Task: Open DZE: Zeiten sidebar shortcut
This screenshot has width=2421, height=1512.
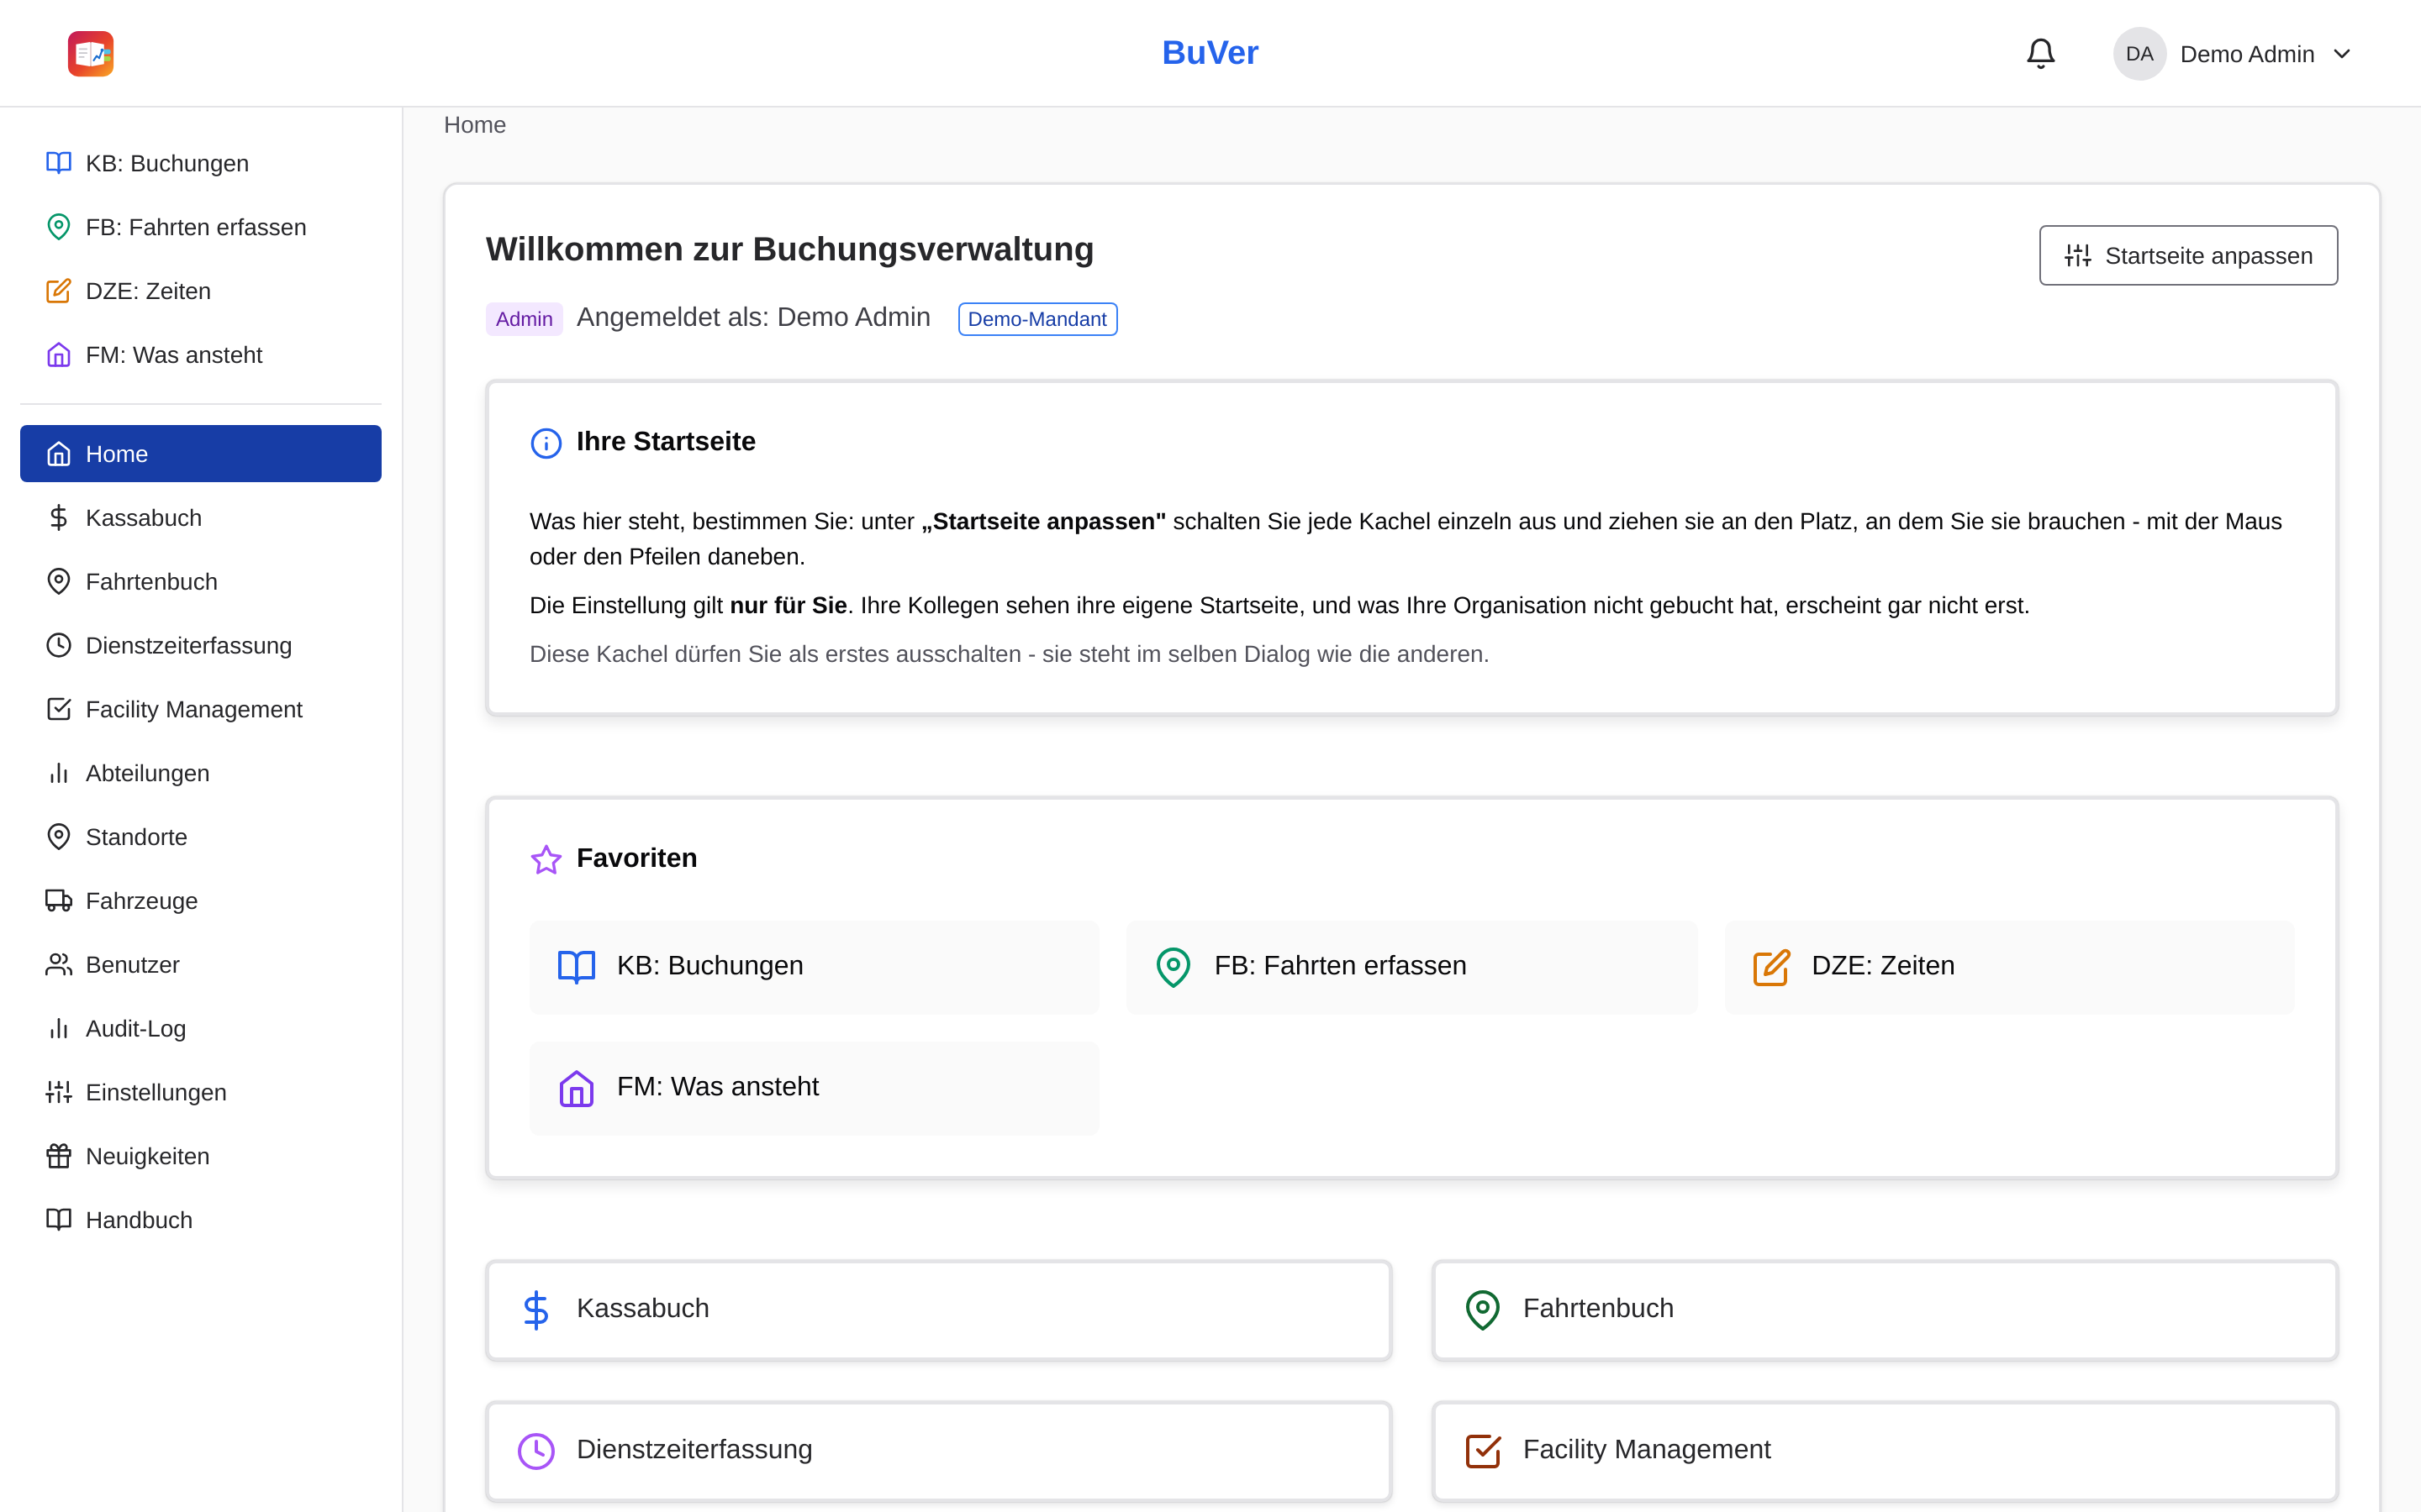Action: coord(200,291)
